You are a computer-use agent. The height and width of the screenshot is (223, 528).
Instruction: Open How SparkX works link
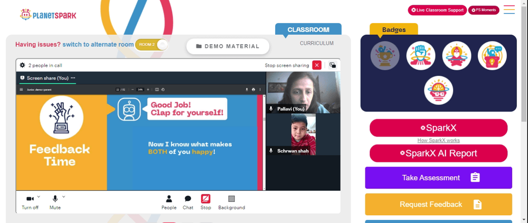pyautogui.click(x=438, y=141)
